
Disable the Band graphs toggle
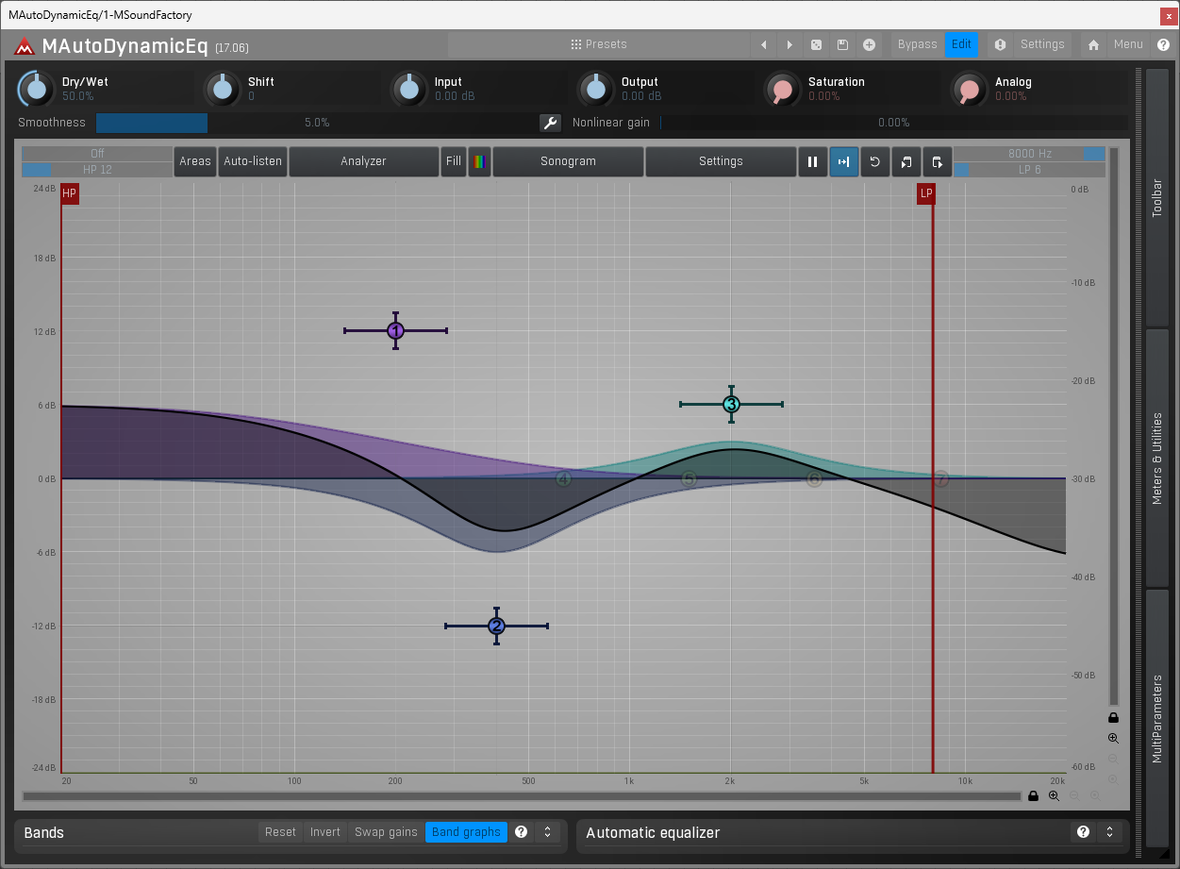(466, 832)
